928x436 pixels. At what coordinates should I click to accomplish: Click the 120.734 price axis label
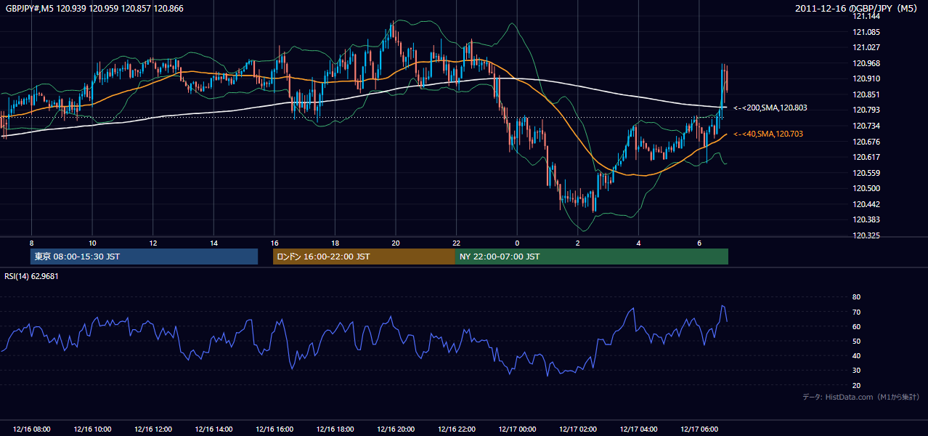click(866, 126)
